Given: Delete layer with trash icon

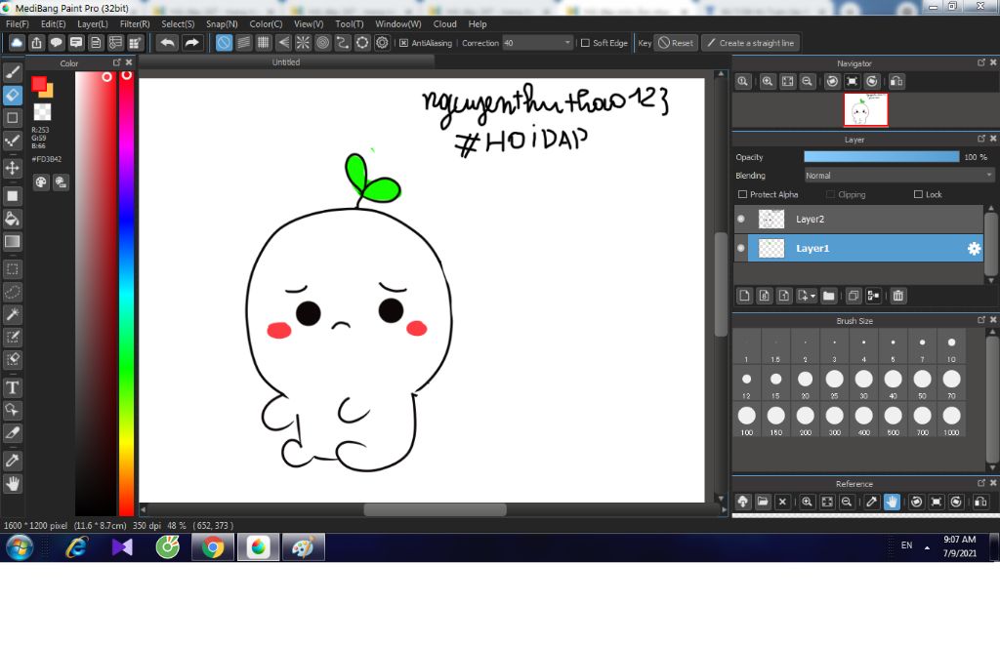Looking at the screenshot, I should tap(898, 296).
